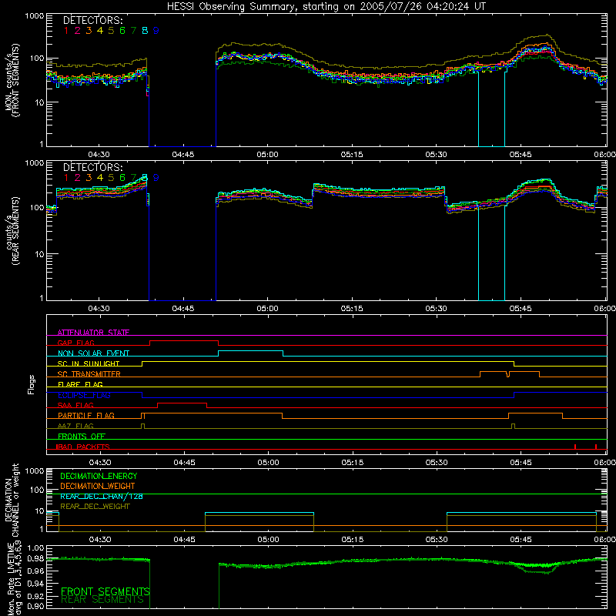616x616 pixels.
Task: Select the DECIMATION_WEIGHT legend label
Action: 98,486
